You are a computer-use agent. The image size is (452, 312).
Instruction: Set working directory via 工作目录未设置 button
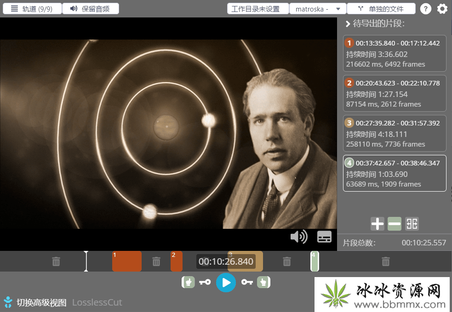pos(258,9)
